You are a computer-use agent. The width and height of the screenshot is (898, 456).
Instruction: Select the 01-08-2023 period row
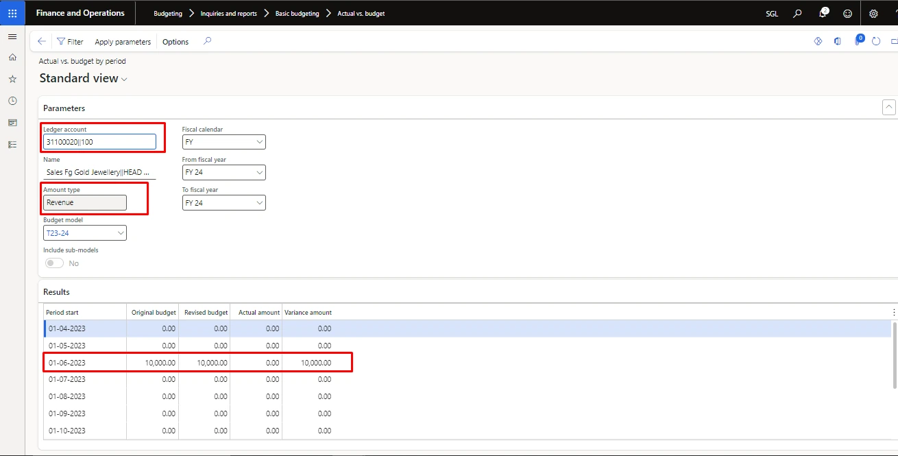467,396
